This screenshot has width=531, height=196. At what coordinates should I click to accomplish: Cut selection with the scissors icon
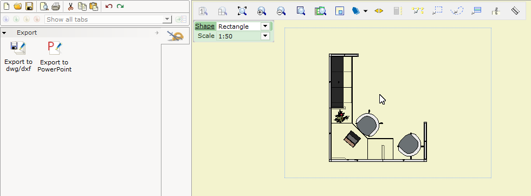click(70, 6)
